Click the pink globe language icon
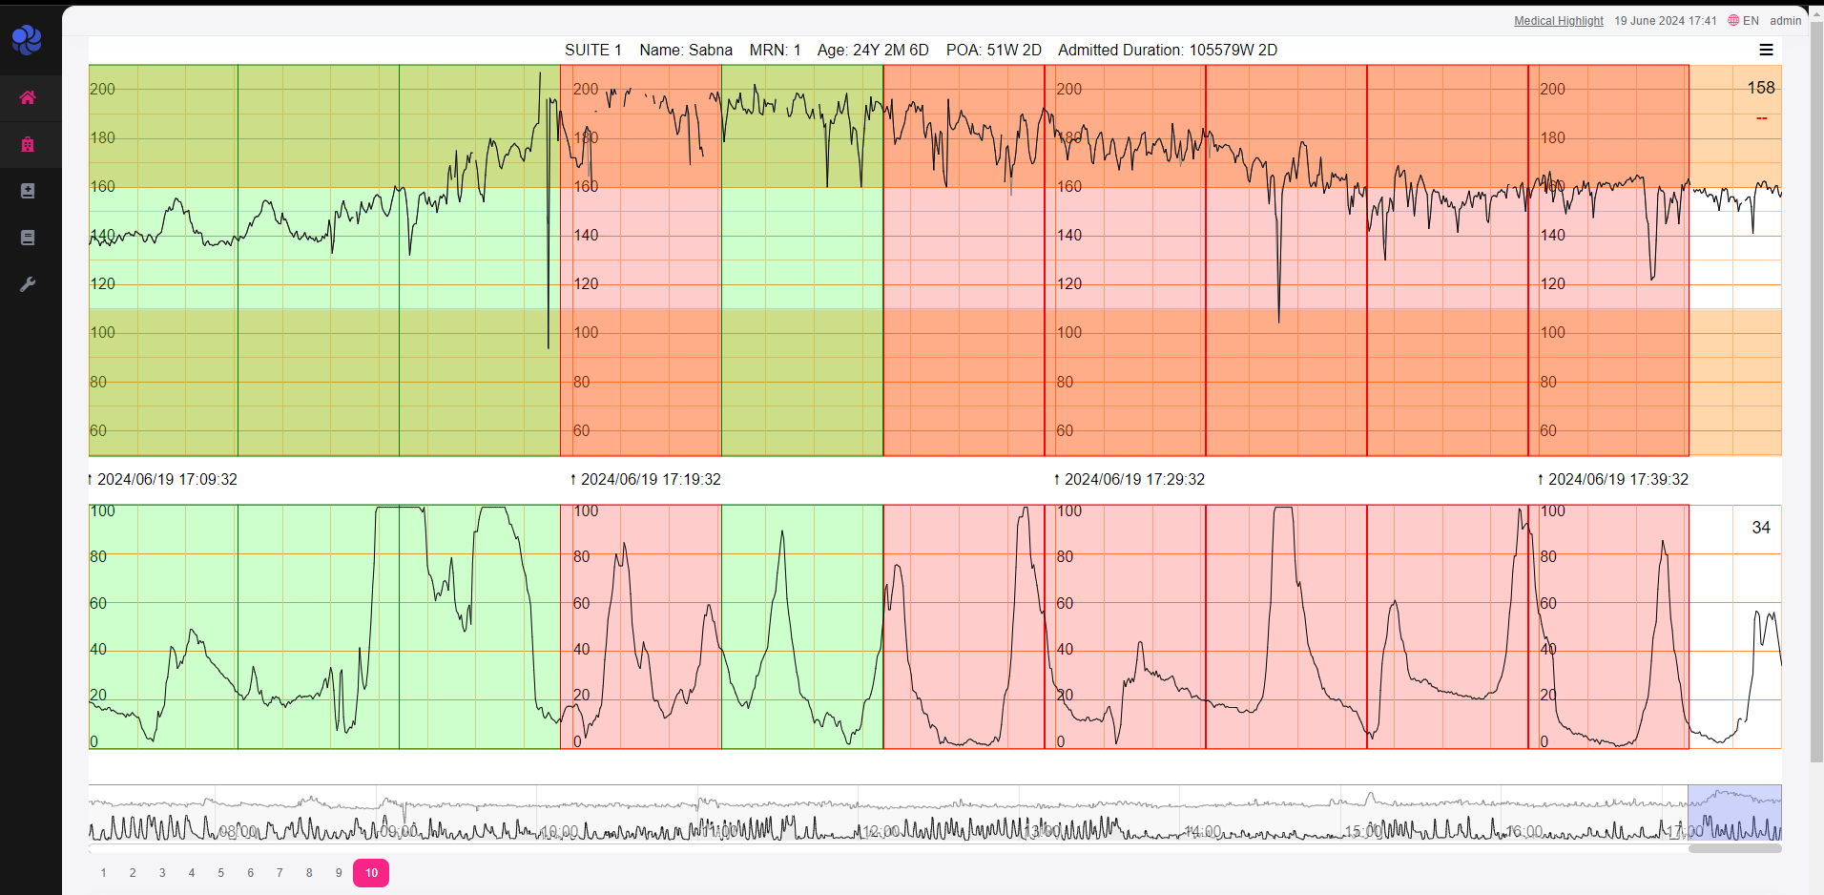The image size is (1824, 895). click(x=1733, y=20)
